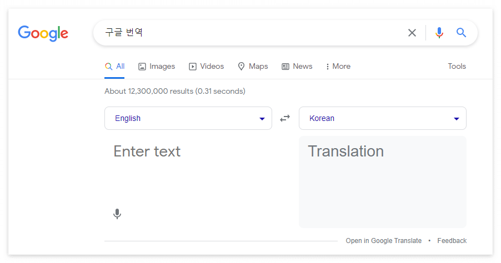Swap source and target languages
The width and height of the screenshot is (501, 263).
click(x=285, y=118)
